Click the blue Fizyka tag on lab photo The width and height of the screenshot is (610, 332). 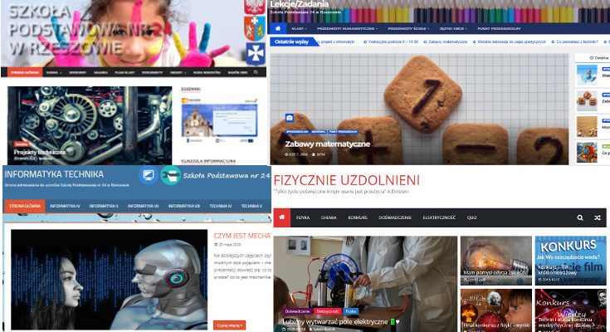[x=350, y=311]
